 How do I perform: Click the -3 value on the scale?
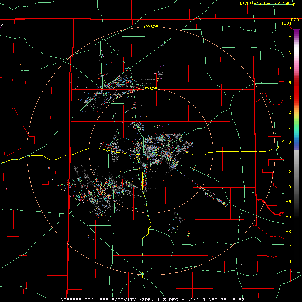coord(288,187)
